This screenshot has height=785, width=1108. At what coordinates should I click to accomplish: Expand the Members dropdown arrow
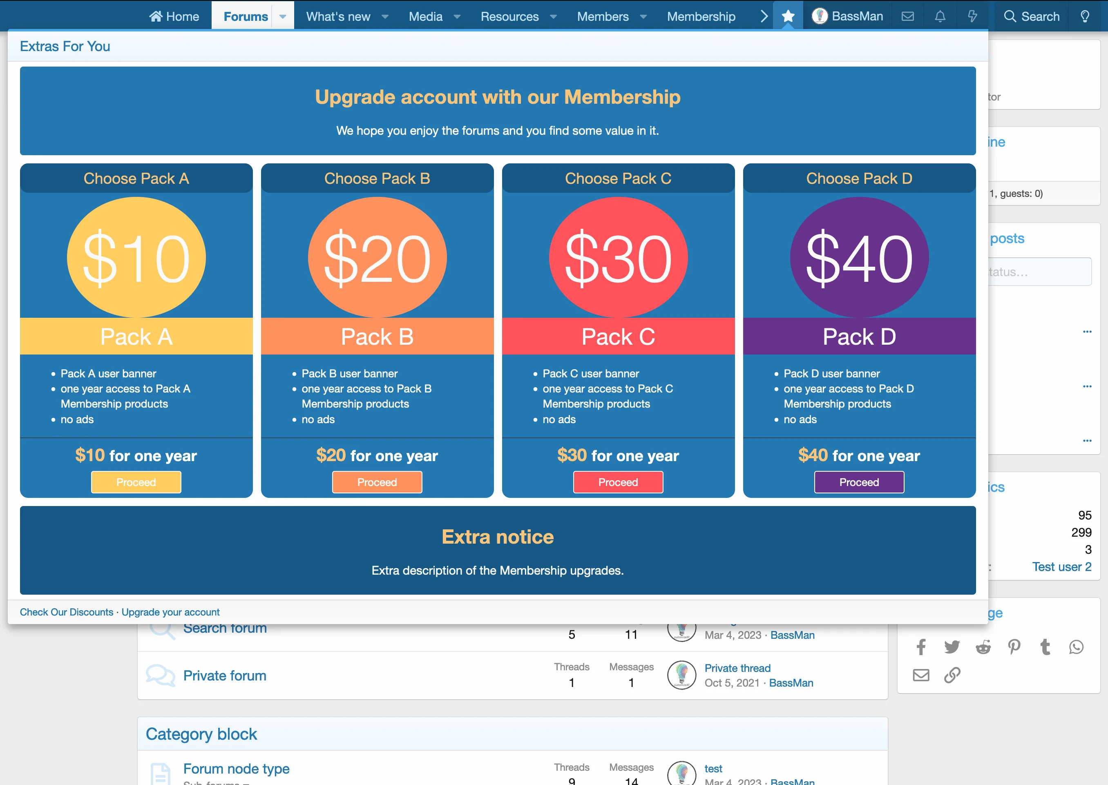(643, 16)
